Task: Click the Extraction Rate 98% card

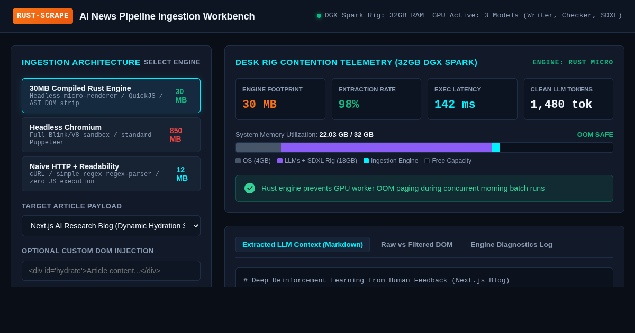Action: pyautogui.click(x=376, y=99)
